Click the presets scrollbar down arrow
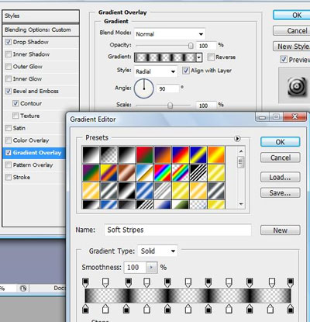This screenshot has height=322, width=310. click(x=241, y=204)
